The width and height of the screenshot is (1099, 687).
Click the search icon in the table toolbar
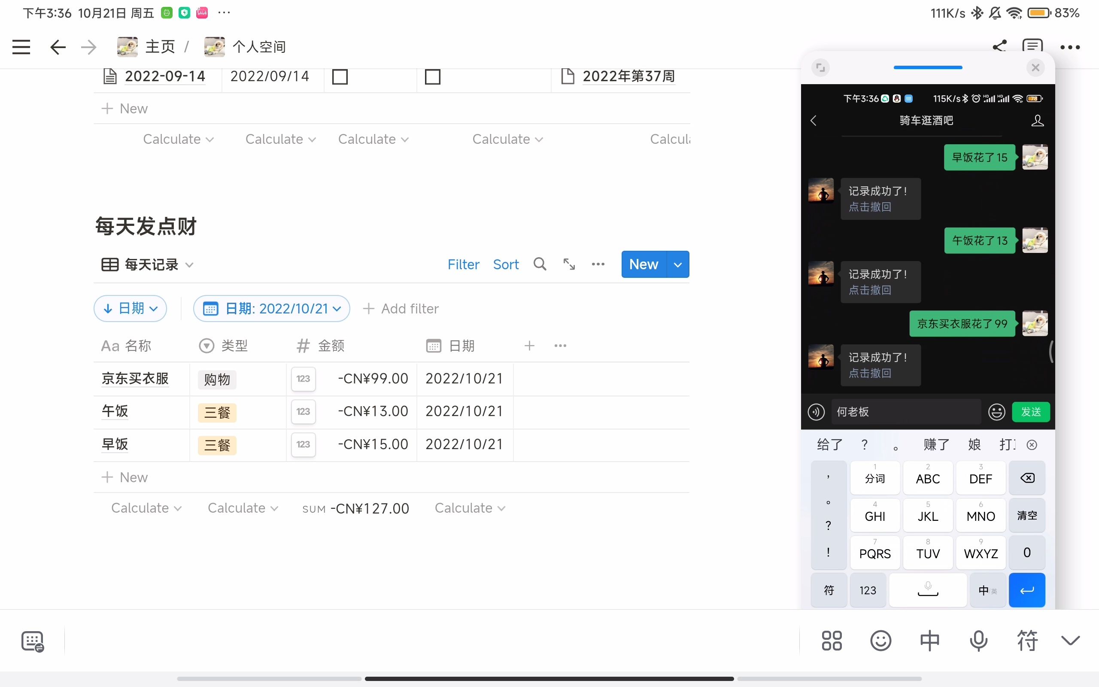click(540, 264)
